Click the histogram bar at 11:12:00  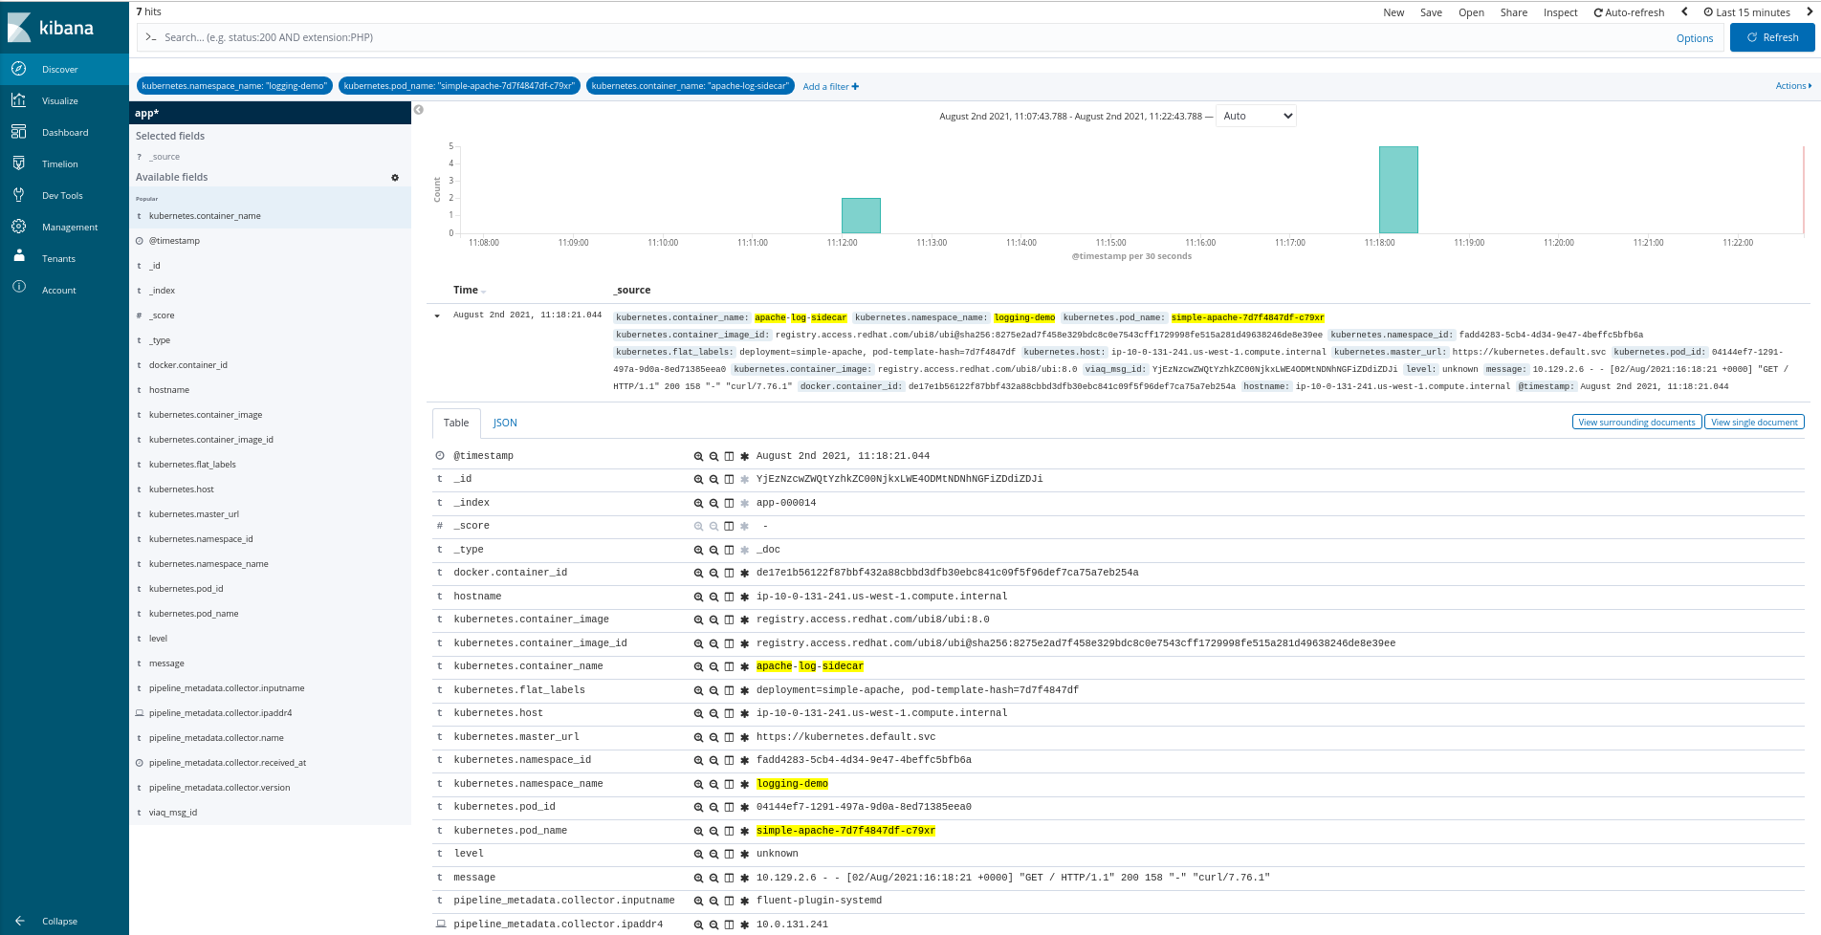click(x=861, y=215)
